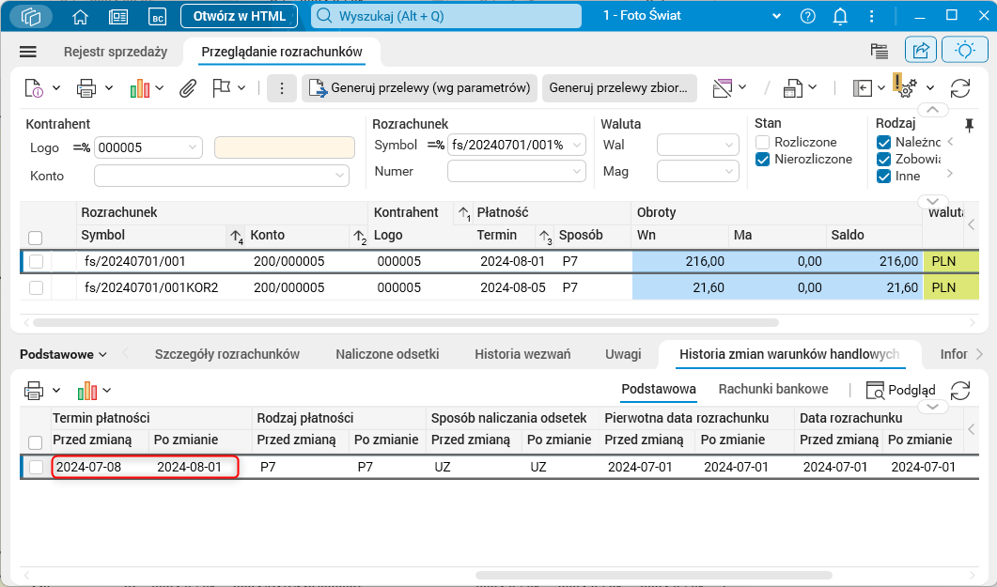Enable the Rozliczone checkbox
The height and width of the screenshot is (587, 997).
763,142
